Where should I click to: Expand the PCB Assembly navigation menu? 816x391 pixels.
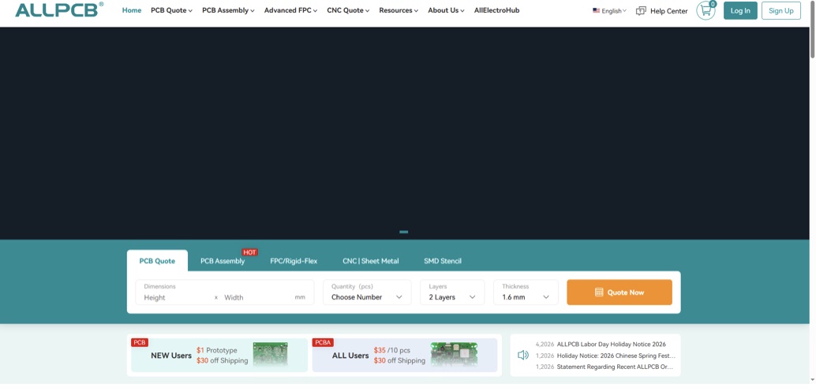click(228, 10)
